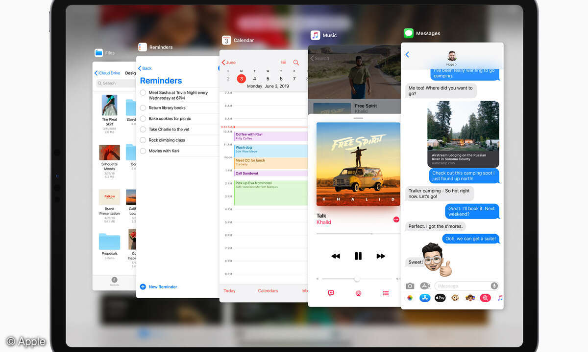Open Apple Pay in Messages drawer
Screen dimensions: 588x352
(440, 298)
